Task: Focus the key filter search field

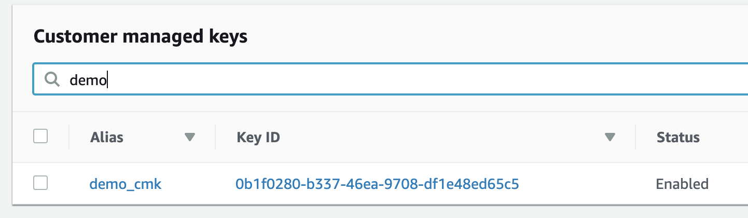Action: coord(390,79)
